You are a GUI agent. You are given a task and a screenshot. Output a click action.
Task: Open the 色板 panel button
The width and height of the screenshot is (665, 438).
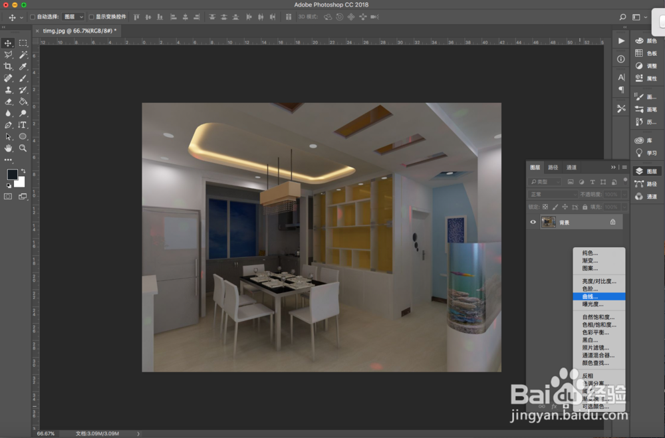646,53
